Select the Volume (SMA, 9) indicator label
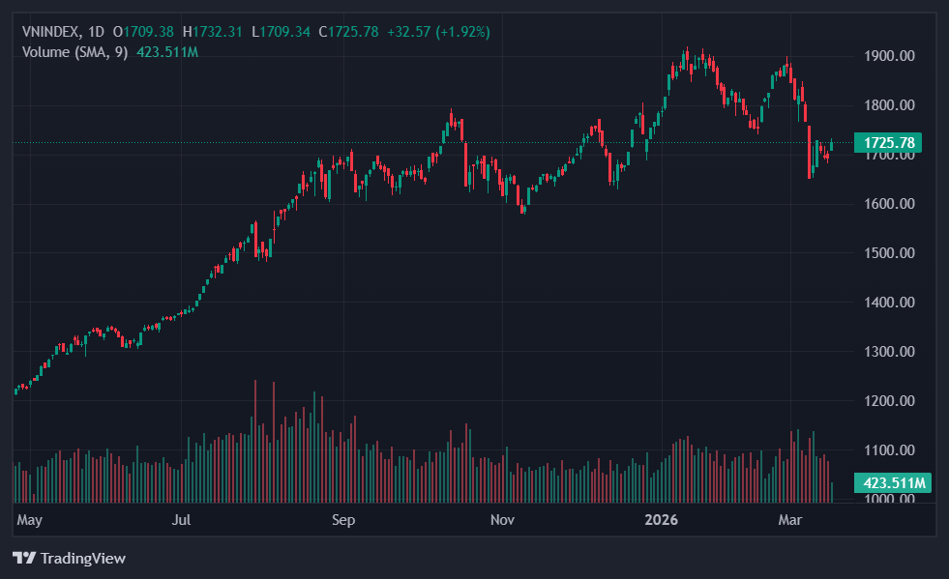 [x=75, y=51]
